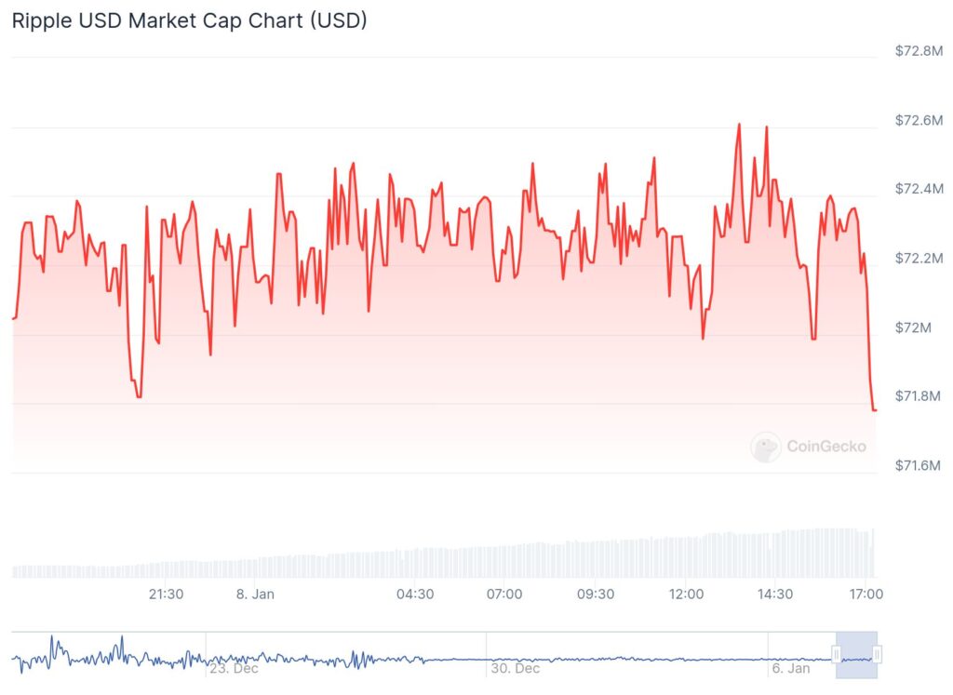Click the $71.6M price axis label

point(918,464)
